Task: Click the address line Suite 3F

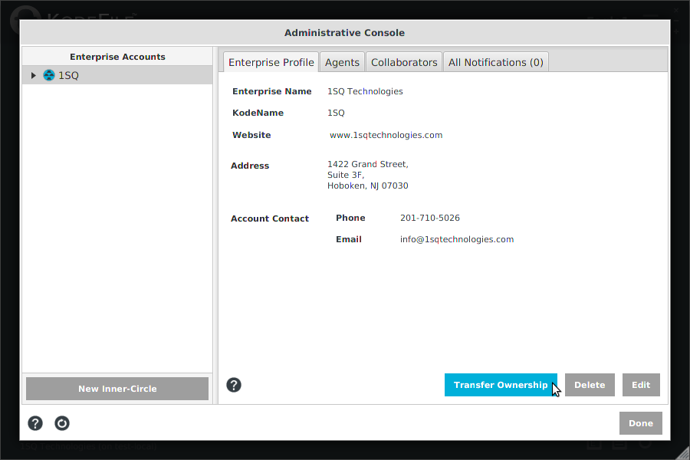Action: (x=346, y=175)
